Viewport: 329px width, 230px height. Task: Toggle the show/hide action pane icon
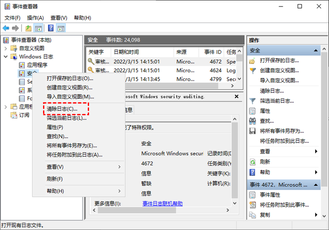pos(61,28)
